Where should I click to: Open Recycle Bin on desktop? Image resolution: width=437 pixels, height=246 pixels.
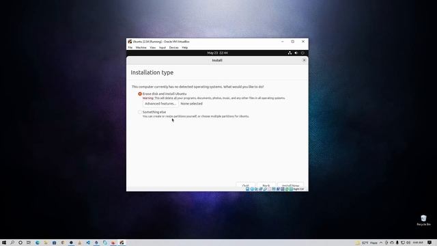click(423, 220)
